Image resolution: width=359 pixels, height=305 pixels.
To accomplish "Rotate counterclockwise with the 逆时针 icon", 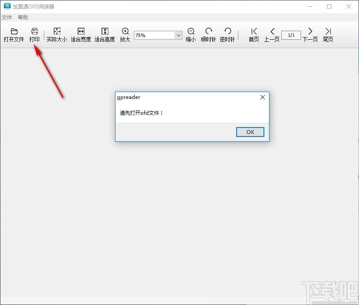I will pos(228,31).
